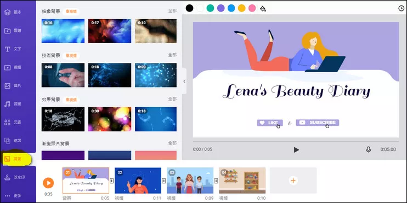
Task: Choose the 0:18 blue swirl effect background
Action: 156,119
